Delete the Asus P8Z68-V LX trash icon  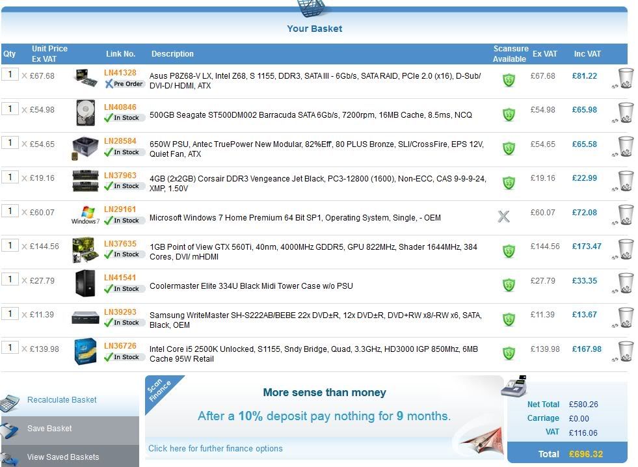625,77
